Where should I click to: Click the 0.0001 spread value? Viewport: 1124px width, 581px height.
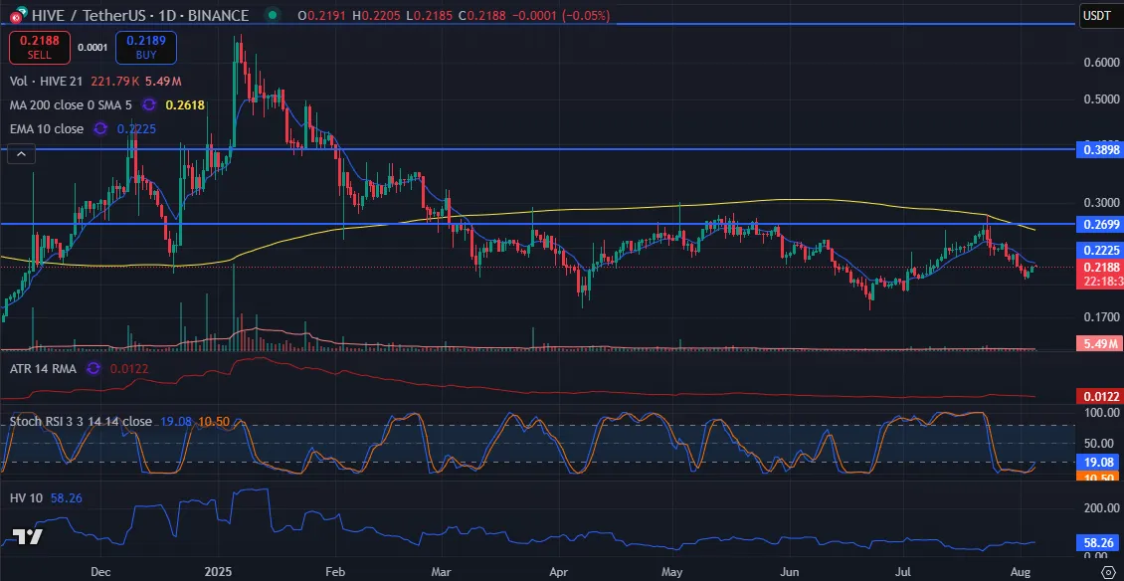tap(93, 48)
